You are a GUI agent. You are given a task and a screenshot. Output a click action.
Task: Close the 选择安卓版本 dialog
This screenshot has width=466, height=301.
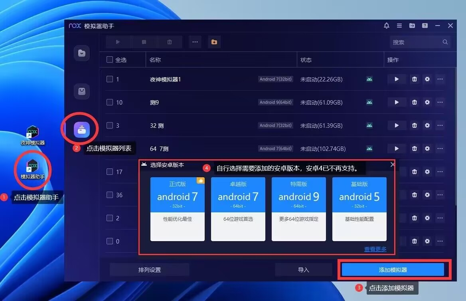tap(392, 164)
